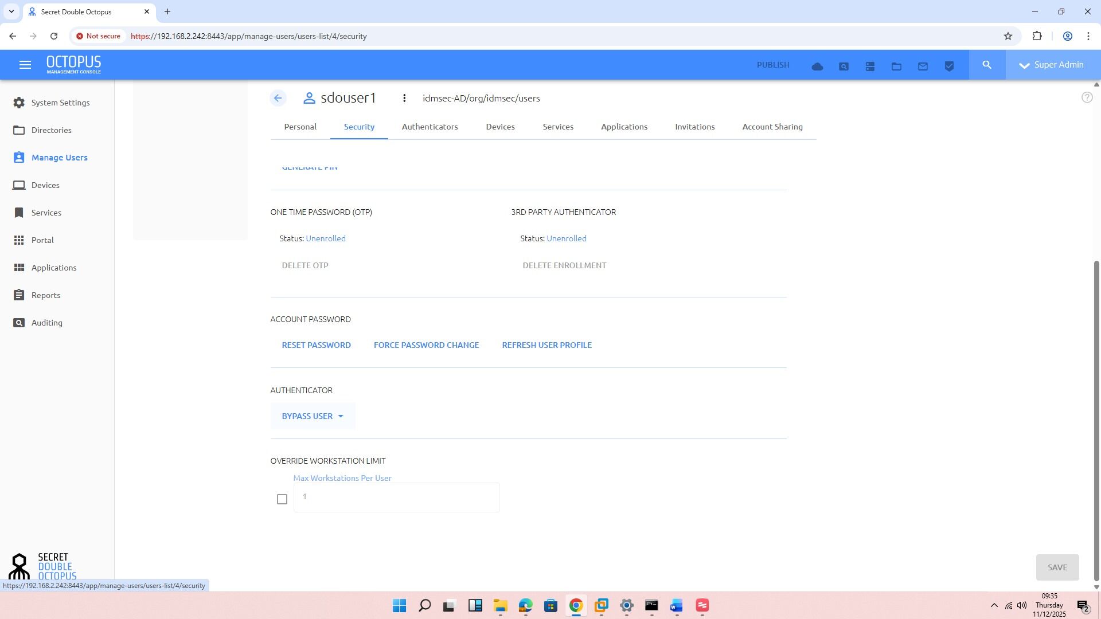Screen dimensions: 1101x619
Task: Expand the Super Admin account menu
Action: 1052,65
